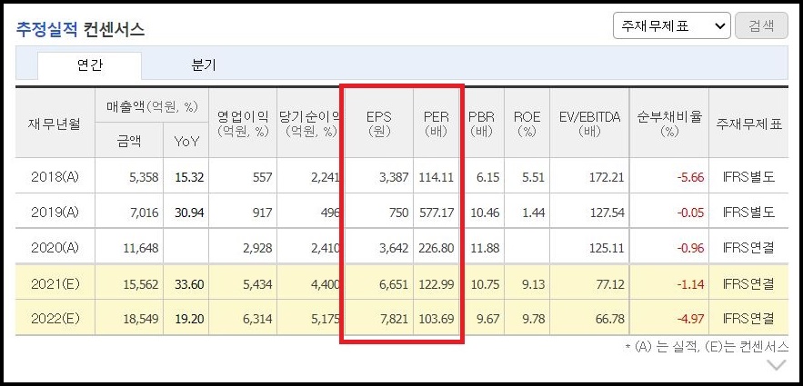This screenshot has height=386, width=803.
Task: Click the 당기순이익 column header
Action: click(309, 124)
